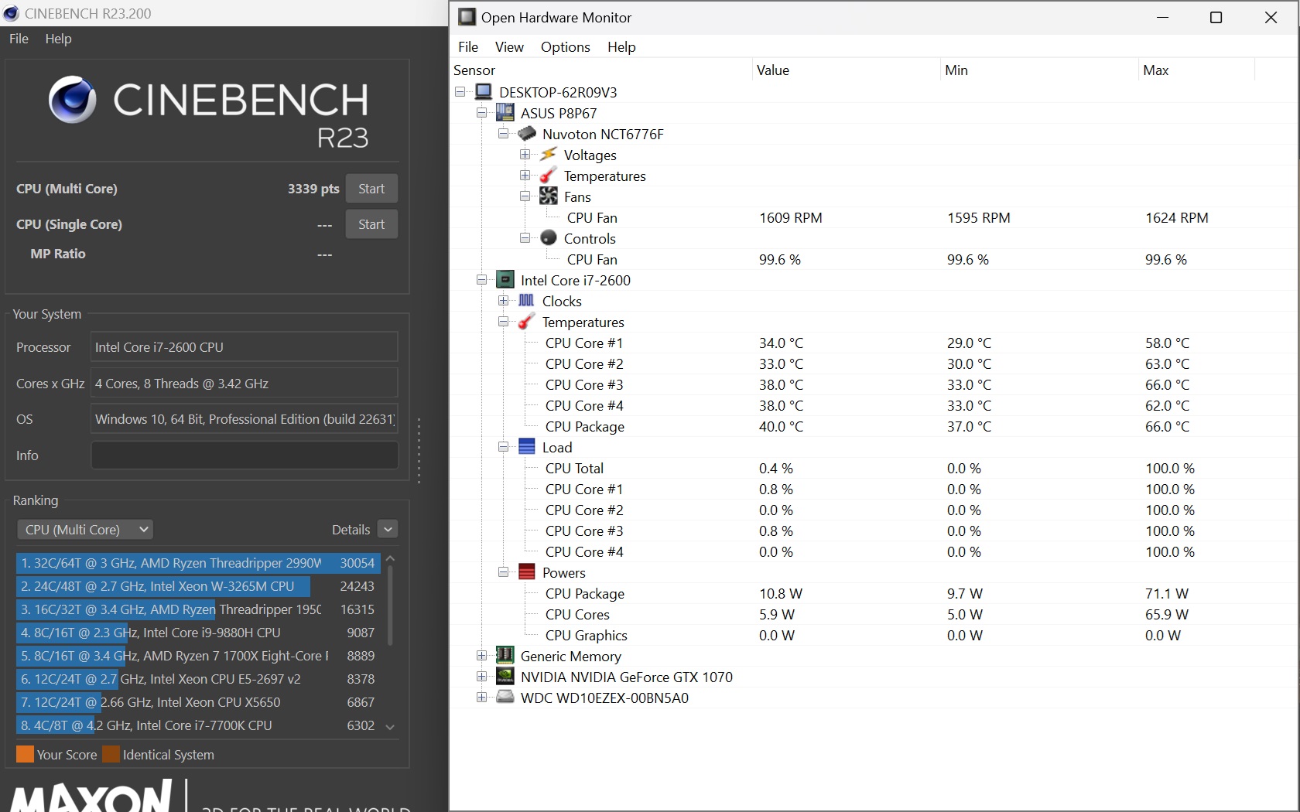Open Help menu in Cinebench
Image resolution: width=1300 pixels, height=812 pixels.
(x=58, y=39)
